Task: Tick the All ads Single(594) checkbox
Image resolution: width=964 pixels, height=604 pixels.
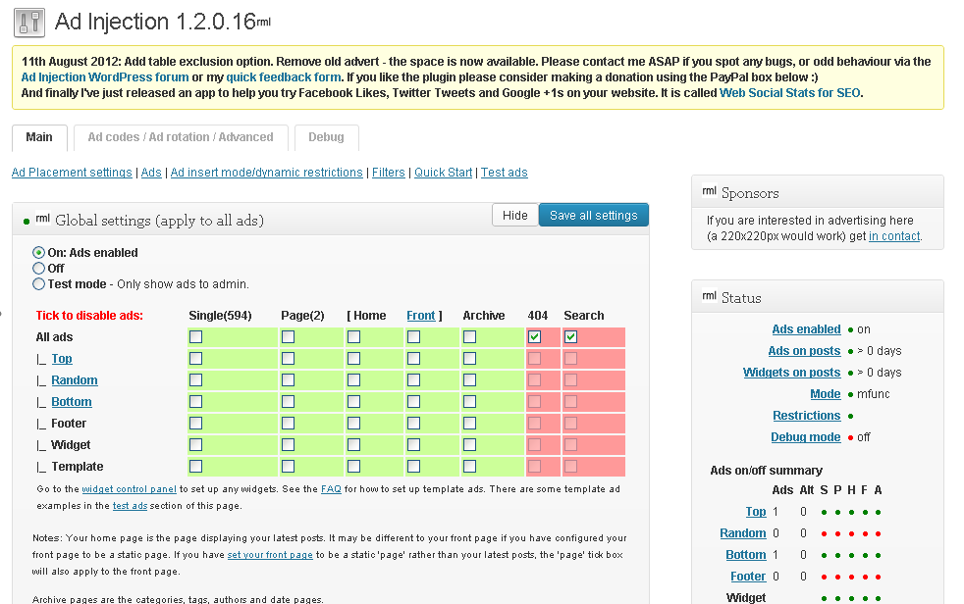Action: coord(196,336)
